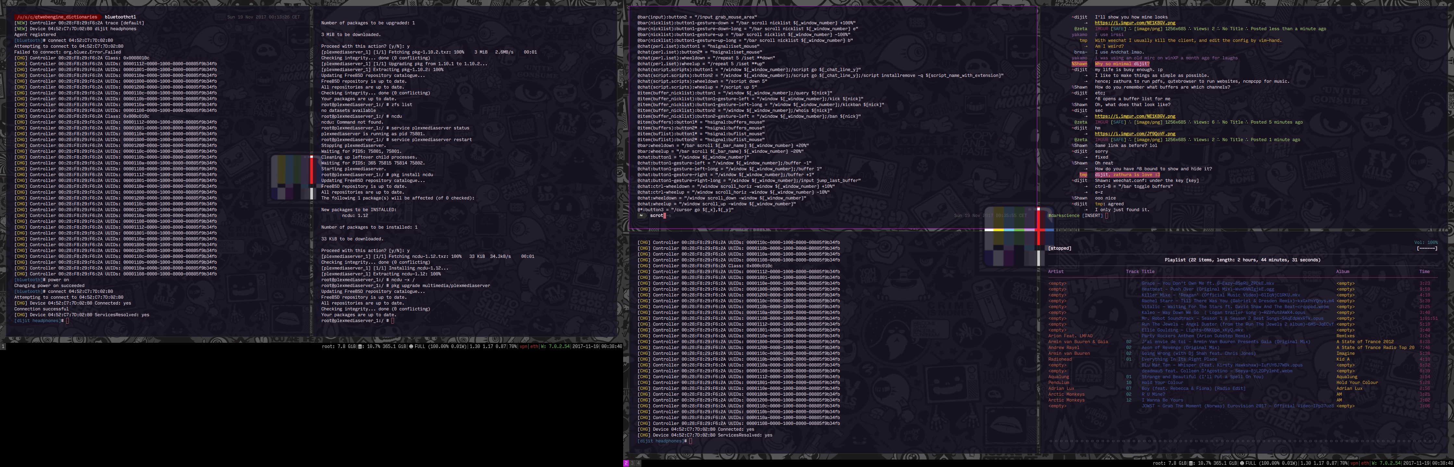The image size is (1454, 467).
Task: Open the first imgur NE1K8GV.png link
Action: (1135, 23)
